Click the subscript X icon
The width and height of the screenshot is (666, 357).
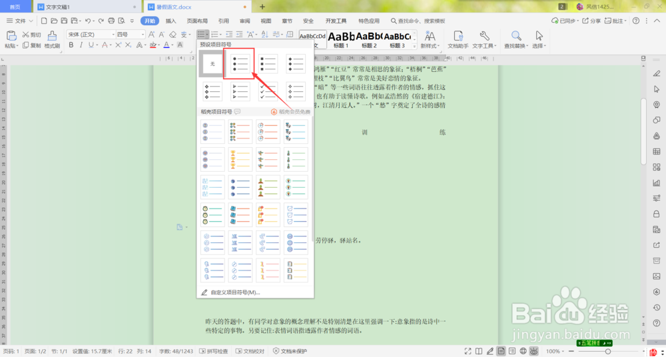click(x=129, y=45)
